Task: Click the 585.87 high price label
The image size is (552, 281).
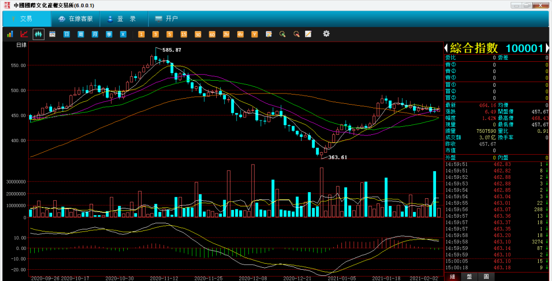Action: [171, 50]
